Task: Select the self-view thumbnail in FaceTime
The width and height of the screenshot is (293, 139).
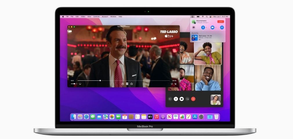Action: [x=216, y=100]
